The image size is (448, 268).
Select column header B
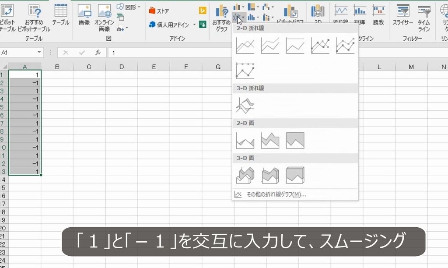click(x=57, y=67)
